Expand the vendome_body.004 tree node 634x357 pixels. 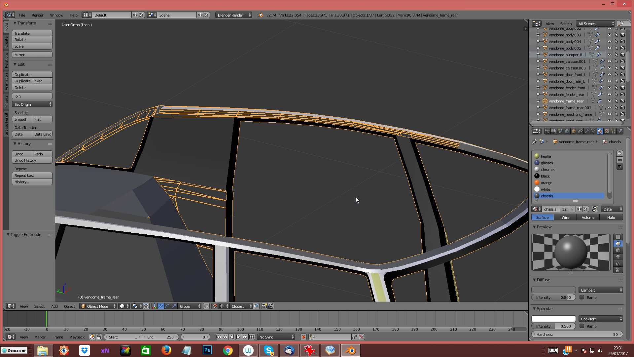[538, 41]
